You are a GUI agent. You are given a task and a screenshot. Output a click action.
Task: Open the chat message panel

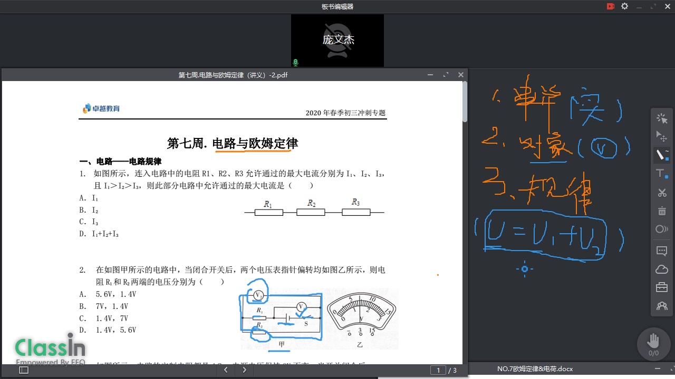[661, 251]
